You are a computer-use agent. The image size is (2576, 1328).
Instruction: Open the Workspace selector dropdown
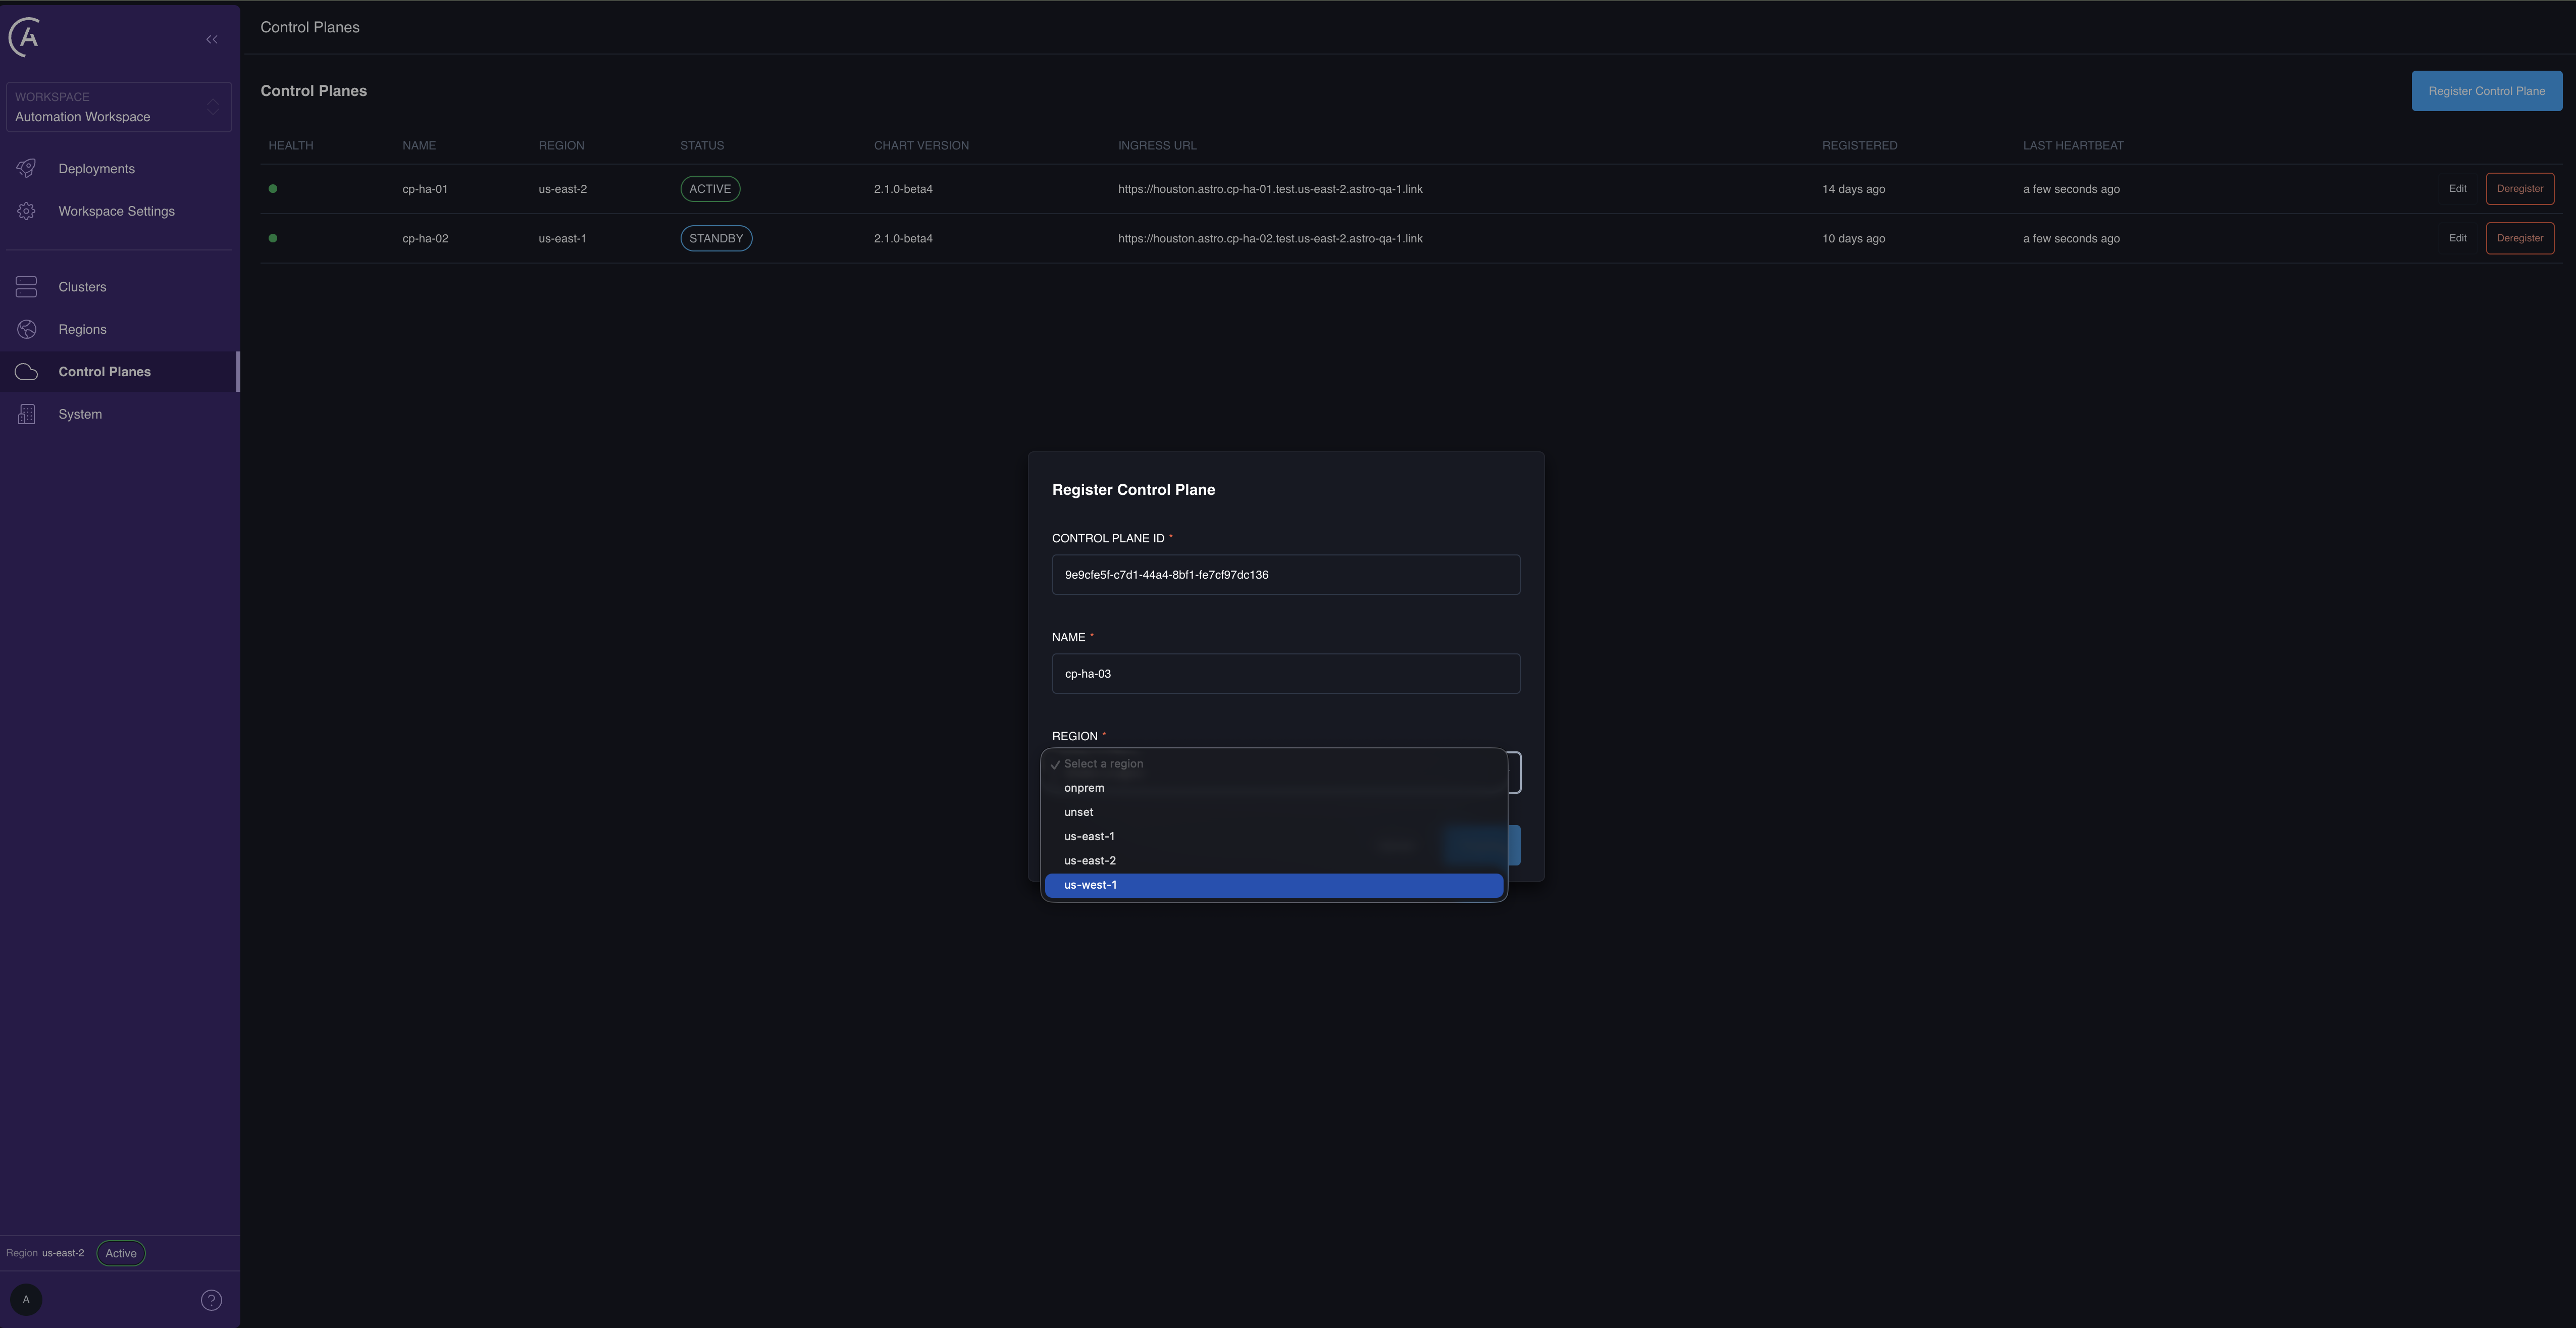118,107
